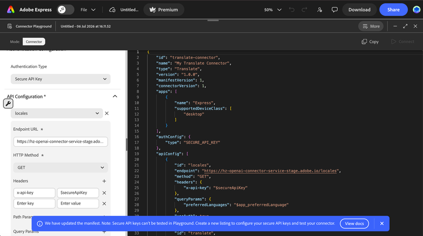Click the invite collaborators icon

click(x=320, y=10)
